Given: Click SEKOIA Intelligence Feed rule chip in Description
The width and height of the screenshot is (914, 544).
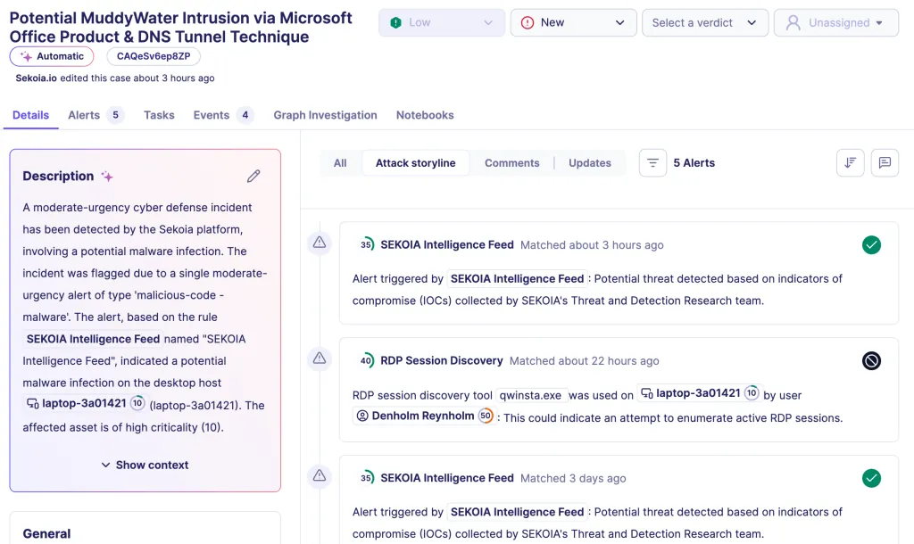Looking at the screenshot, I should click(x=93, y=339).
